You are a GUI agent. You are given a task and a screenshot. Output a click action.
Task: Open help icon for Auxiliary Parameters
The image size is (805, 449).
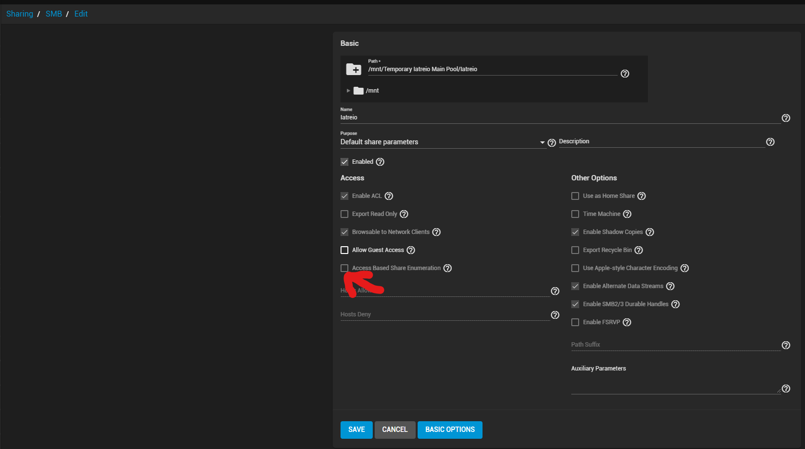[786, 389]
